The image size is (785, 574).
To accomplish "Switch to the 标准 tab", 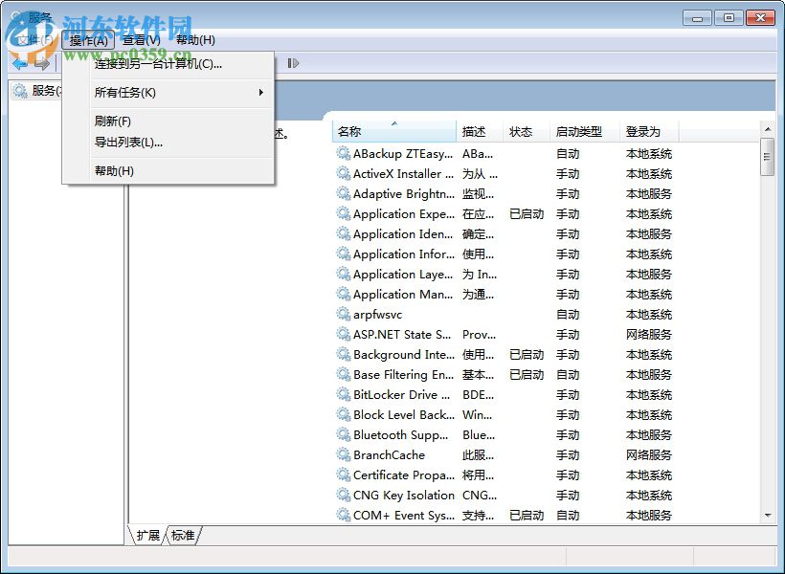I will pyautogui.click(x=183, y=536).
